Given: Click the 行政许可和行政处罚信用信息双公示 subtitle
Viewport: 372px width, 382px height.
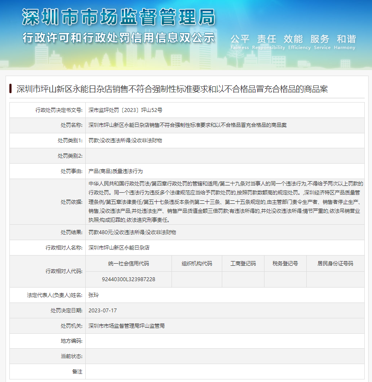Looking at the screenshot, I should tap(119, 38).
